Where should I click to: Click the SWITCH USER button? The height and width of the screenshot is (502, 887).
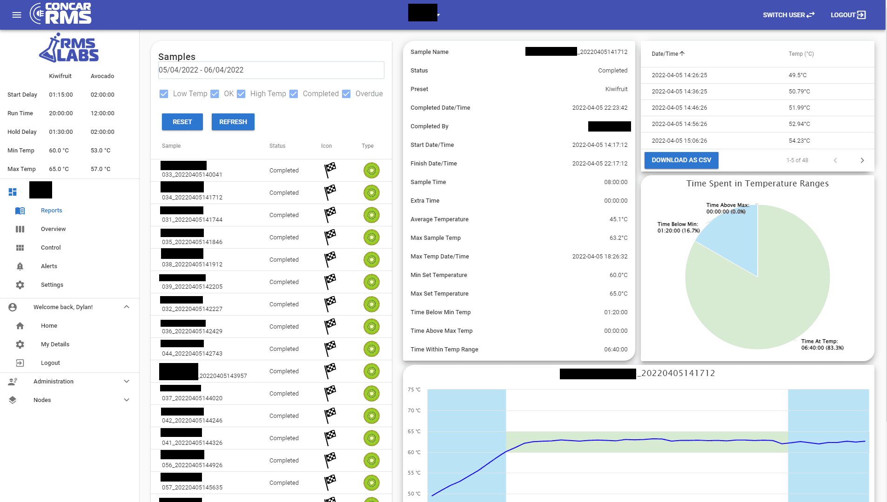click(789, 15)
